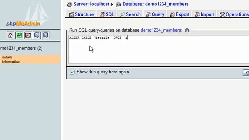This screenshot has width=249, height=140.
Task: Click the database icon beside demo1234_members
Action: [x=118, y=5]
